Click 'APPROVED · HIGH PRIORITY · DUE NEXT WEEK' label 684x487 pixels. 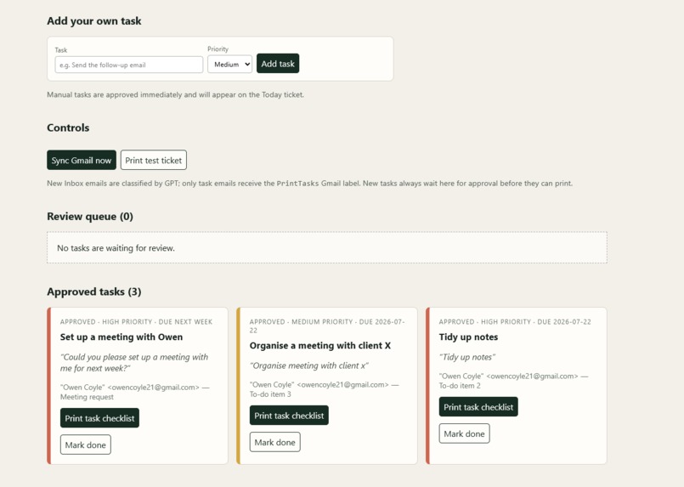coord(136,321)
